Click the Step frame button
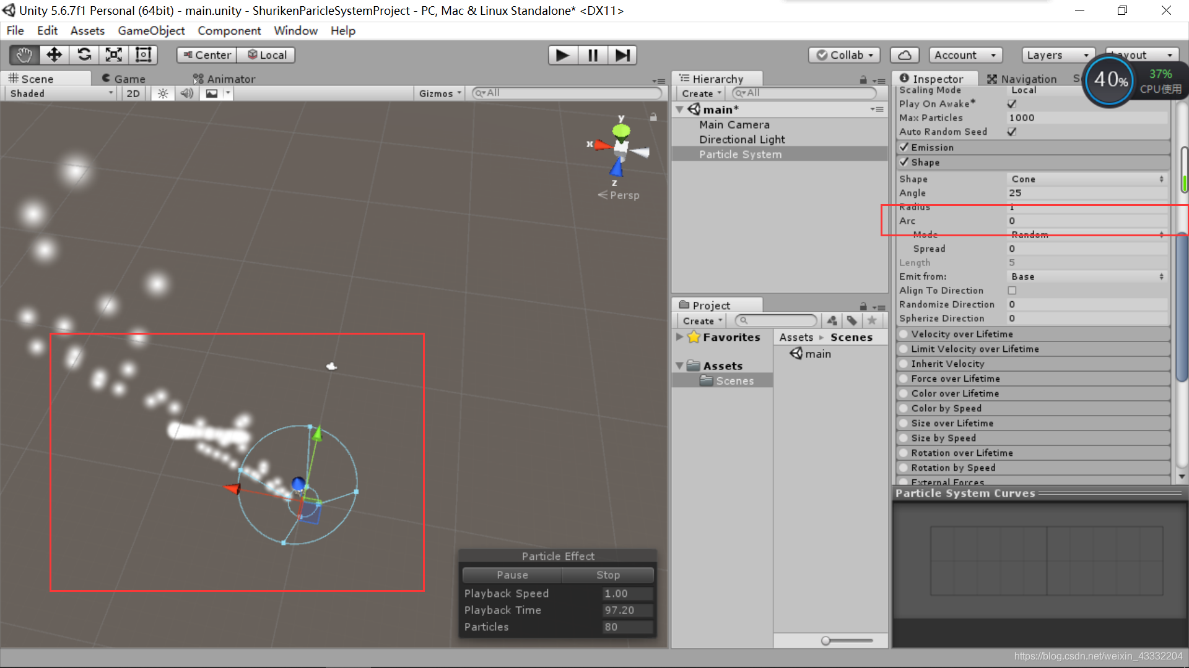This screenshot has width=1189, height=668. (622, 55)
